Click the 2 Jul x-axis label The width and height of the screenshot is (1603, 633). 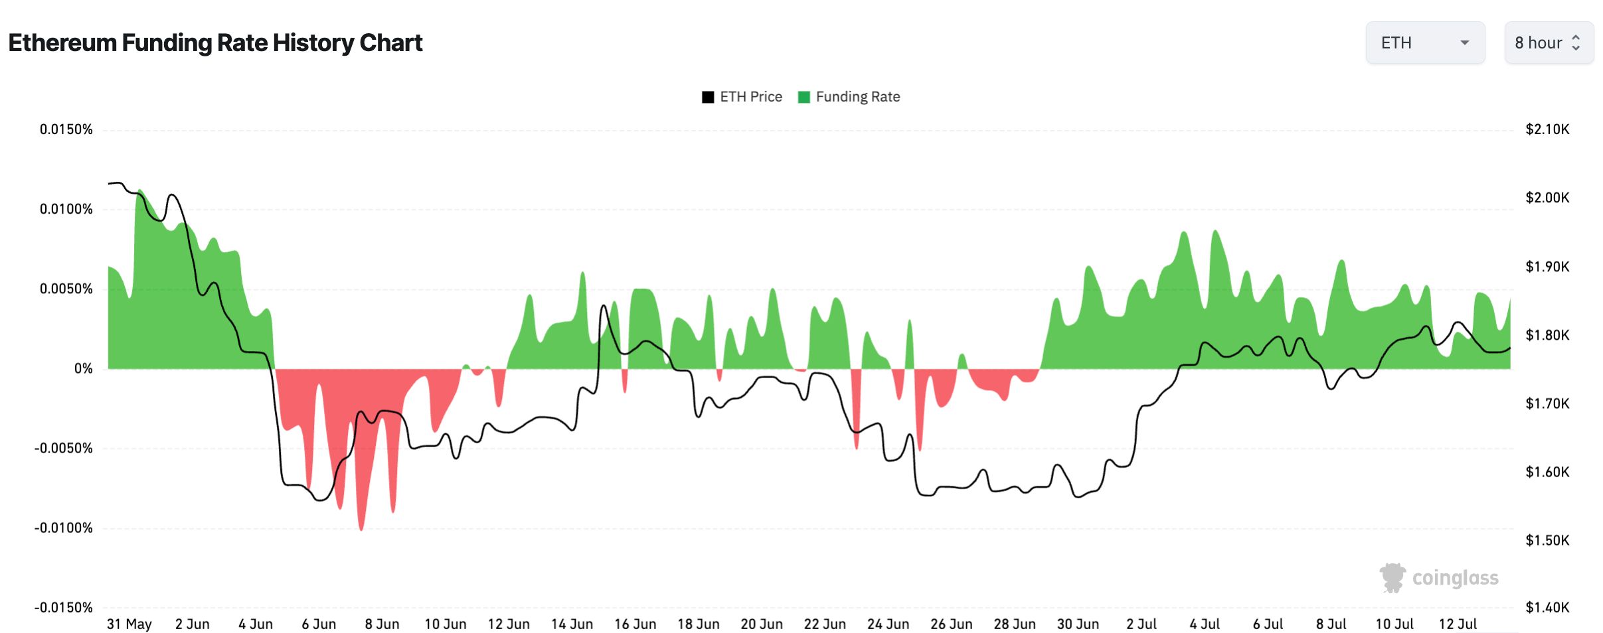tap(1141, 624)
